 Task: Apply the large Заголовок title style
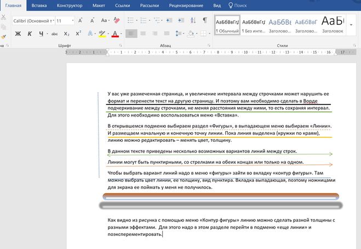[333, 25]
